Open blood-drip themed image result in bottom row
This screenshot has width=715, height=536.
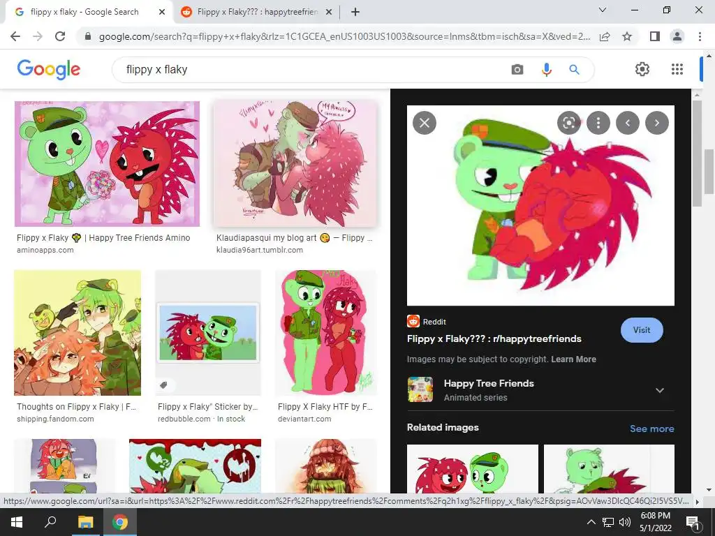coord(195,466)
